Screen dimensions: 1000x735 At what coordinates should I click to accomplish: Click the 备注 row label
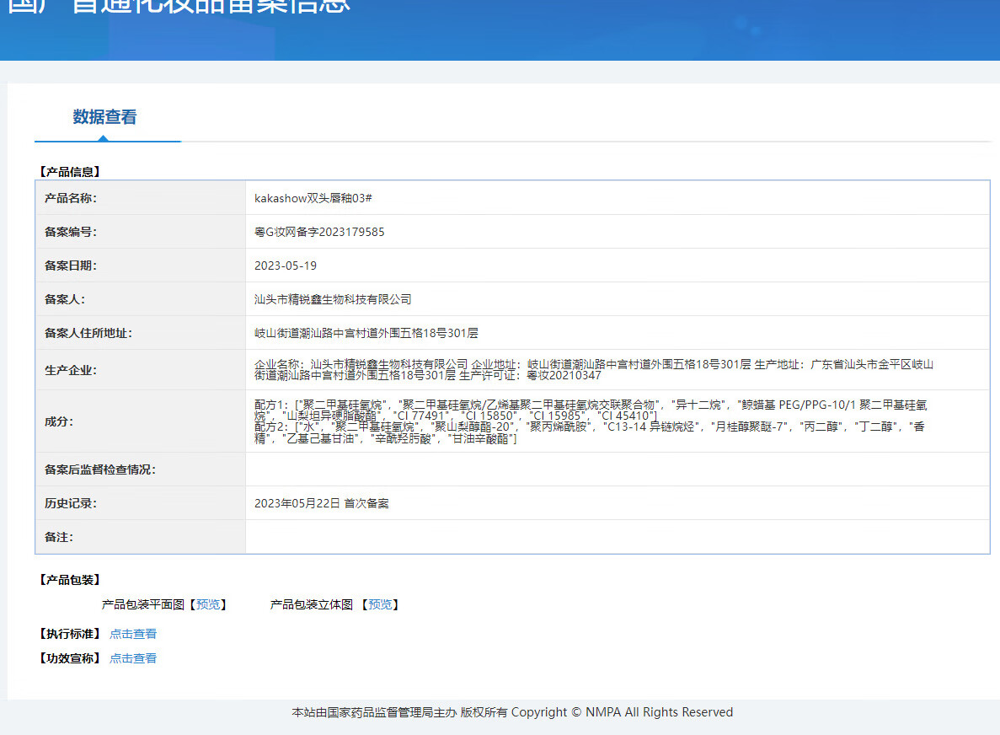pos(59,537)
